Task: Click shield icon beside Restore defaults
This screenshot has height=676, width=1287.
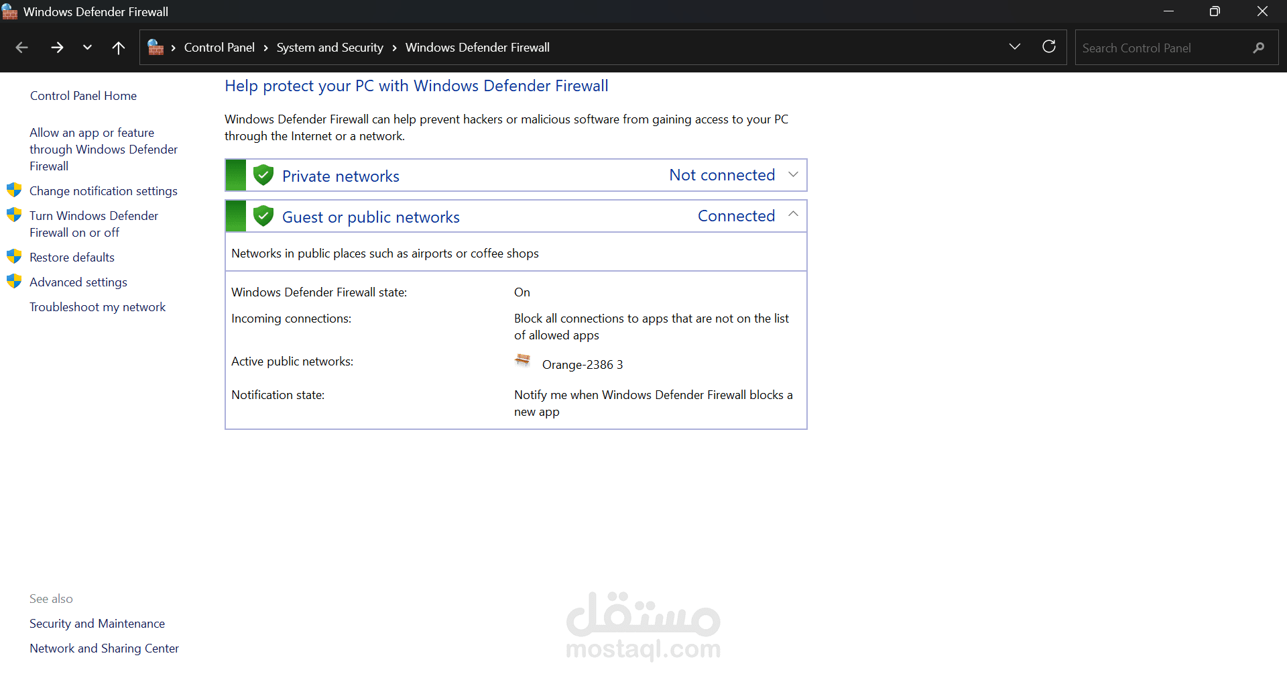Action: tap(14, 256)
